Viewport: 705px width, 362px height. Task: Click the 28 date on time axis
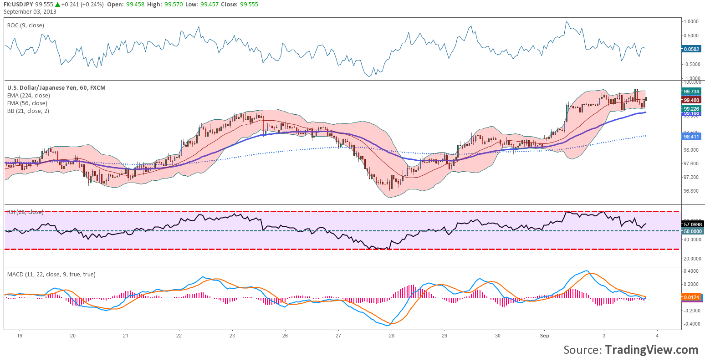click(x=392, y=336)
